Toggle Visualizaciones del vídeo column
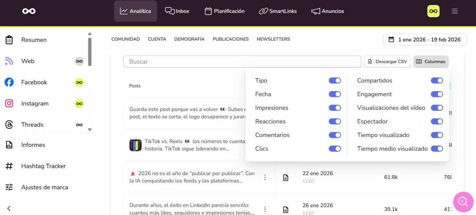This screenshot has height=215, width=476. click(x=437, y=108)
